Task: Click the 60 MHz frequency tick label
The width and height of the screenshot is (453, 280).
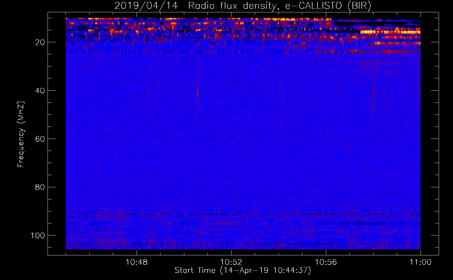Action: tap(40, 139)
